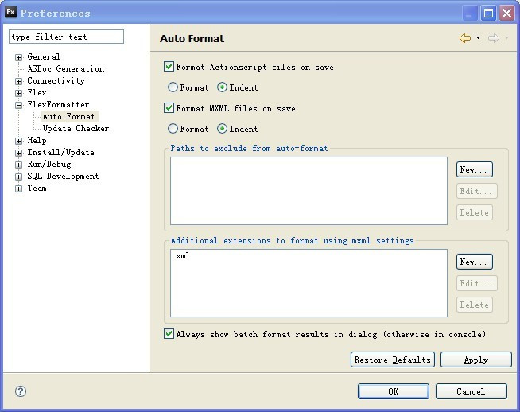This screenshot has height=412, width=520.
Task: Select ASDoc Generation in the tree
Action: [65, 68]
